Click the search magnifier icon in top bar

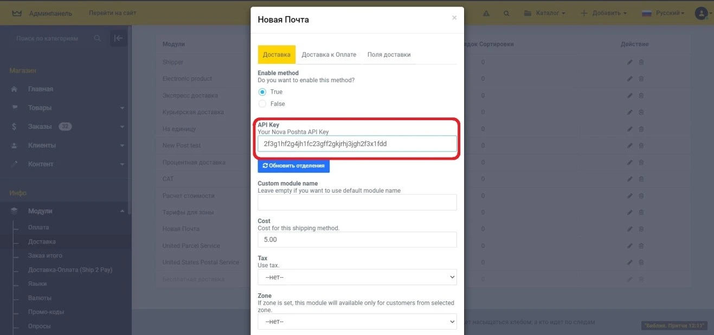tap(506, 14)
